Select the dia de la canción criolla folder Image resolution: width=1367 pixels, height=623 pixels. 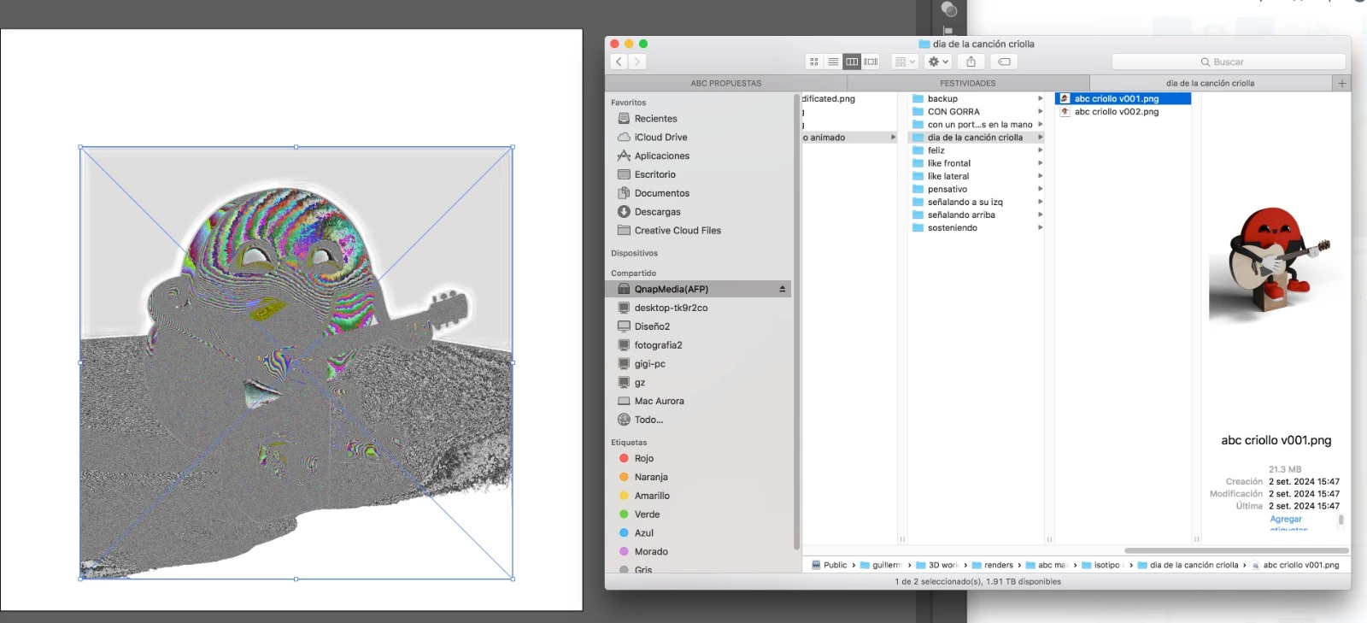coord(977,138)
